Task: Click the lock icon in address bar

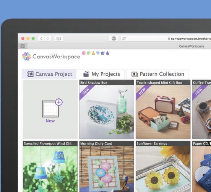Action: [169, 39]
